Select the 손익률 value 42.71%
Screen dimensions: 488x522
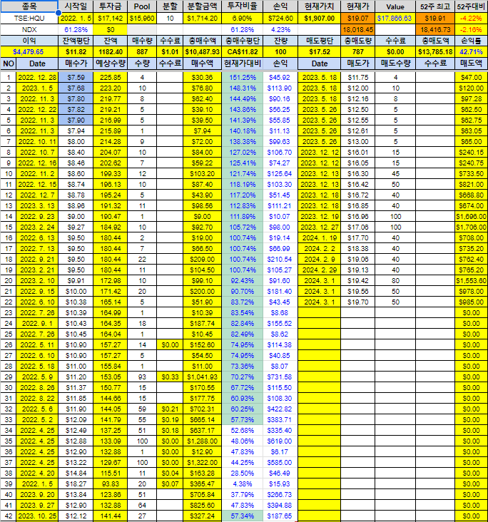(471, 51)
